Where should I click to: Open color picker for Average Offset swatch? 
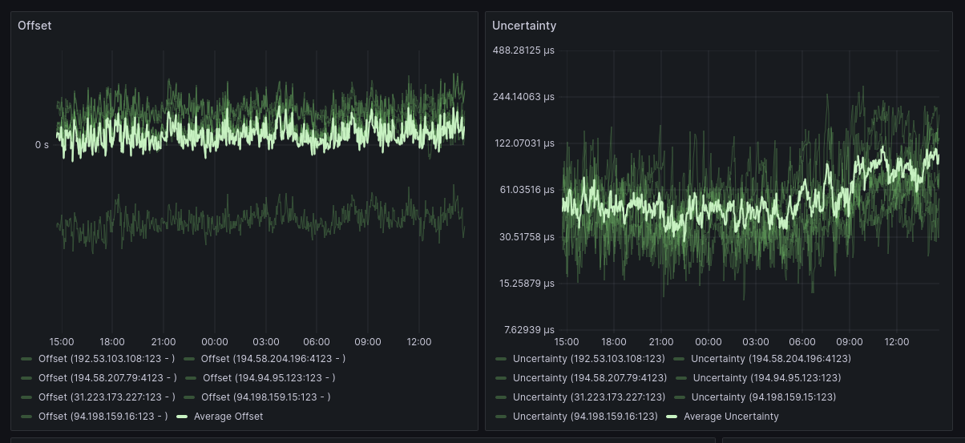click(182, 417)
